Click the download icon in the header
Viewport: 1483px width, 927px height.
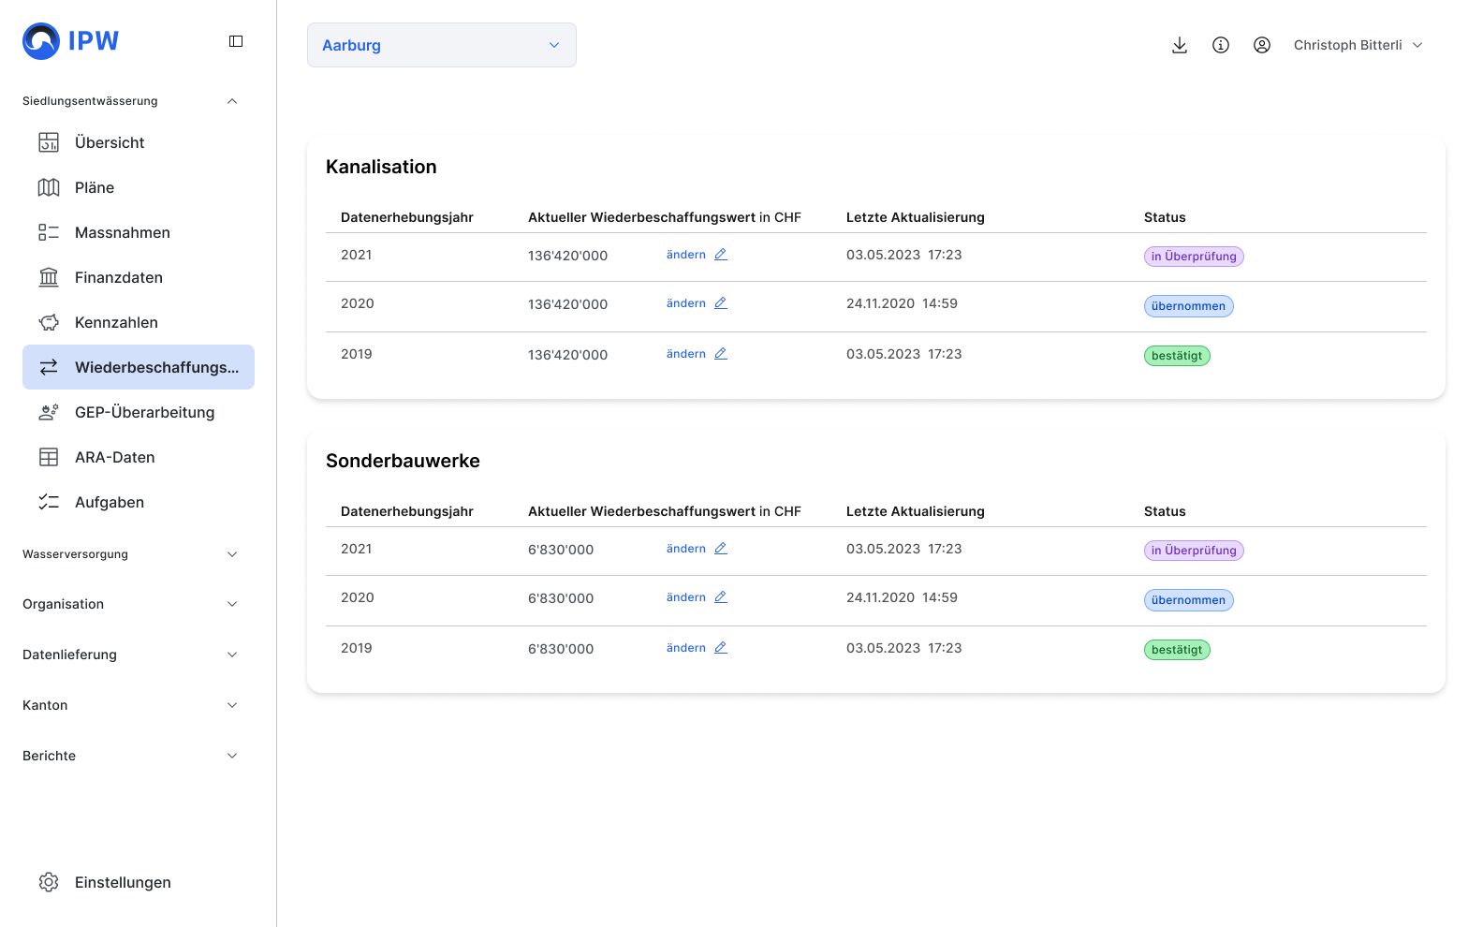(x=1180, y=45)
